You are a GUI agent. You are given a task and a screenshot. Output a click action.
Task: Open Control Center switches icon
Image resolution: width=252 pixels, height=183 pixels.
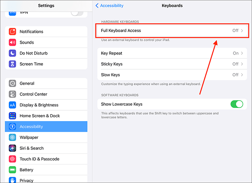pyautogui.click(x=12, y=94)
